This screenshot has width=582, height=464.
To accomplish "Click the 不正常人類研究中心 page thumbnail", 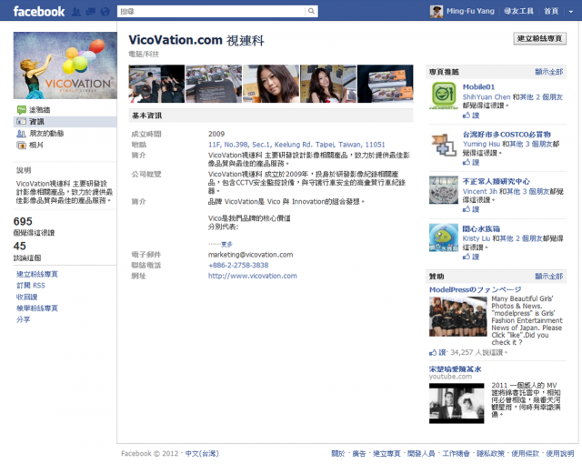I will point(444,190).
